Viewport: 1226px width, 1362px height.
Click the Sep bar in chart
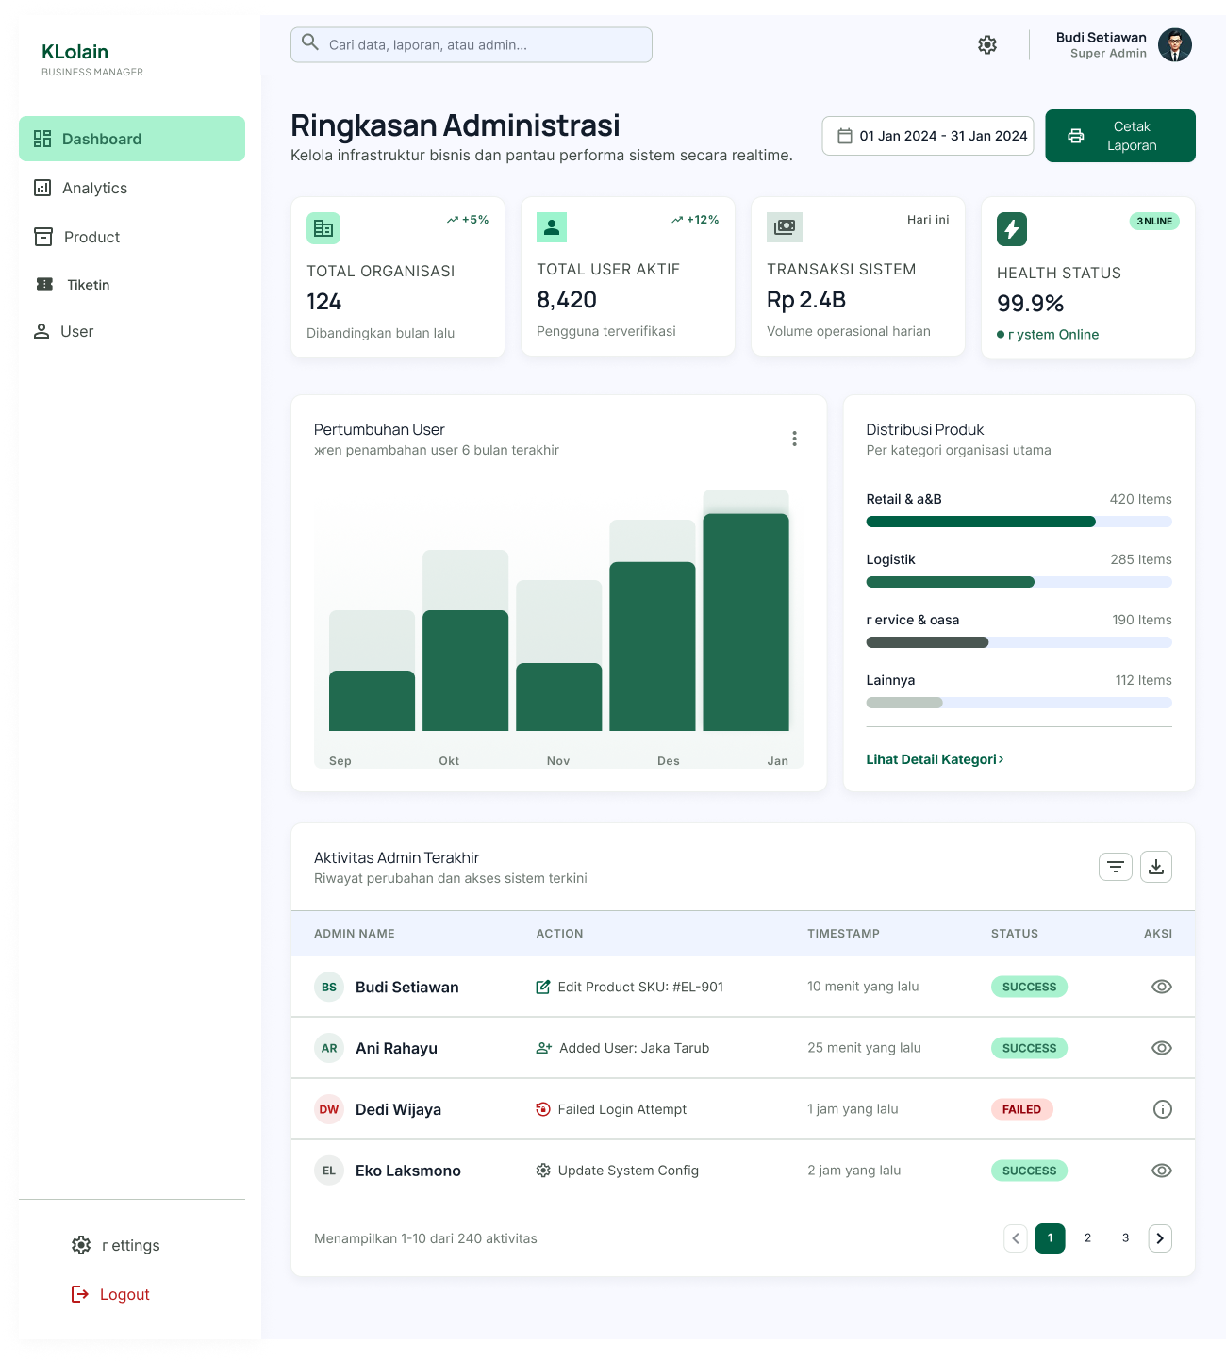coord(372,701)
